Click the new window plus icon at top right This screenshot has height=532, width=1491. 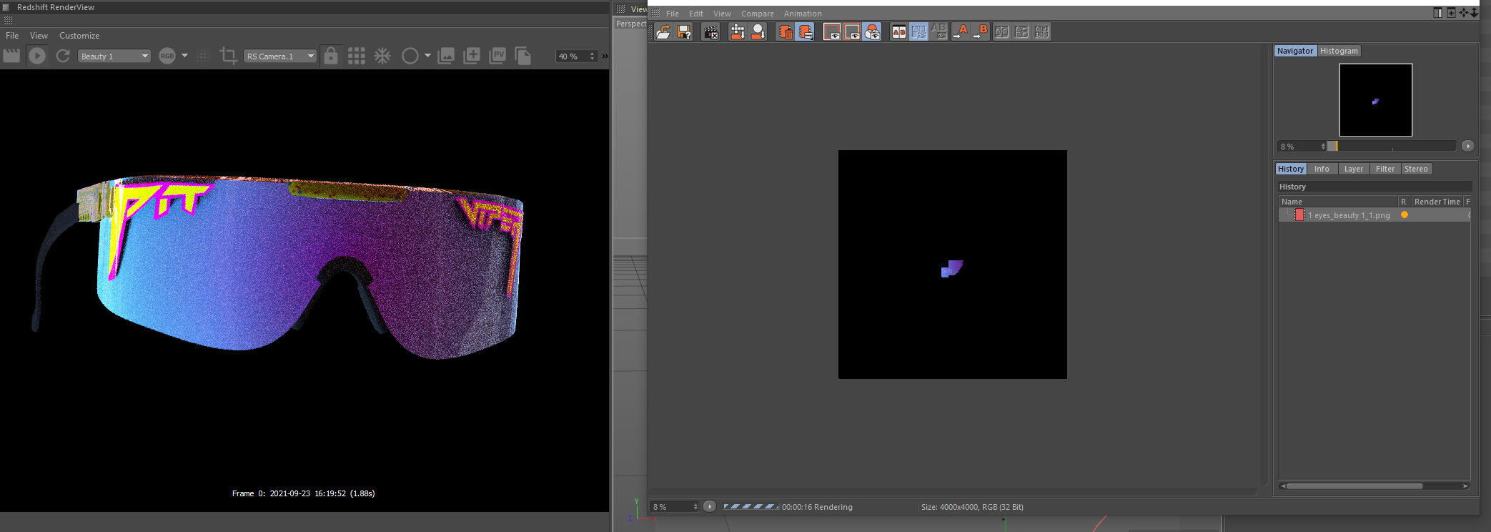pyautogui.click(x=1451, y=12)
